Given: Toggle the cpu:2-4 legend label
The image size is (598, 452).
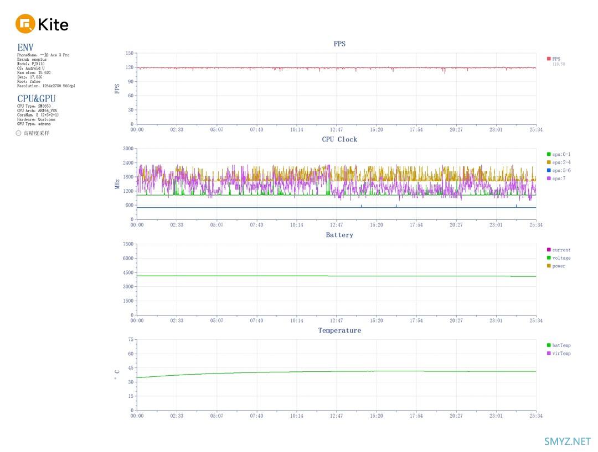Looking at the screenshot, I should click(x=561, y=162).
